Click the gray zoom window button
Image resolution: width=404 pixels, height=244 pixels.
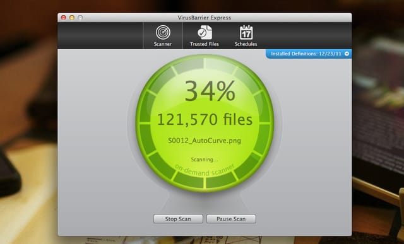80,18
